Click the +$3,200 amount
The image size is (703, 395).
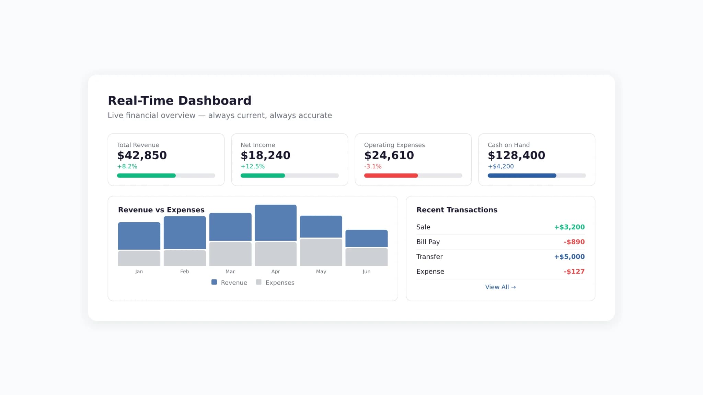pos(569,227)
